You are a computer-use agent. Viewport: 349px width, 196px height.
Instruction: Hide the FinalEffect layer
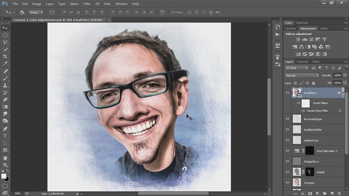[288, 93]
